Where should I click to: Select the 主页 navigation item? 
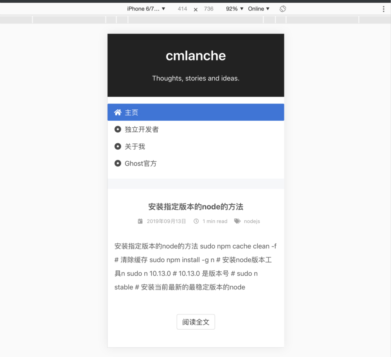(x=131, y=112)
